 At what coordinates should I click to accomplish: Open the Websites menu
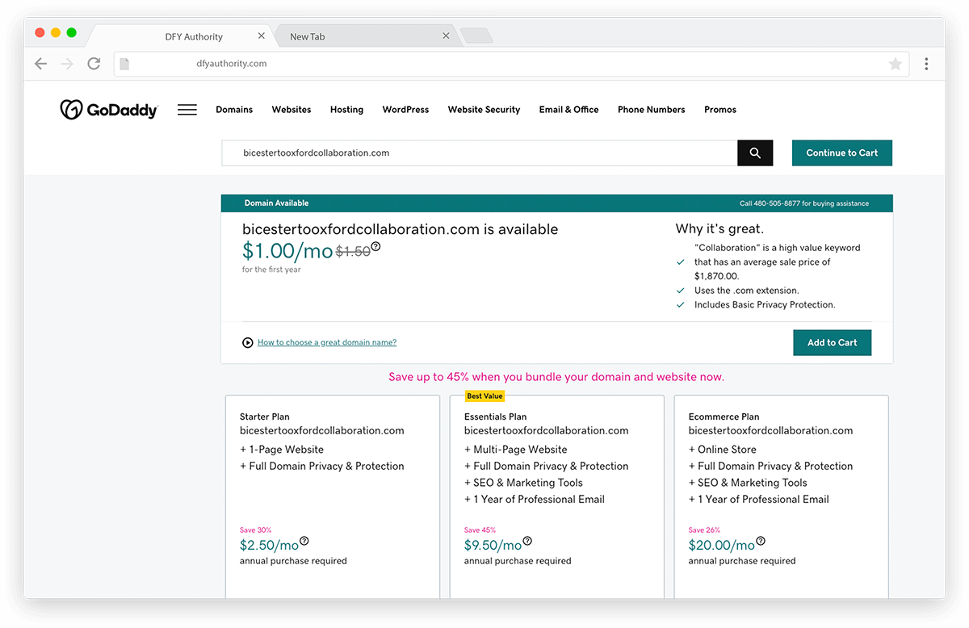pyautogui.click(x=292, y=110)
